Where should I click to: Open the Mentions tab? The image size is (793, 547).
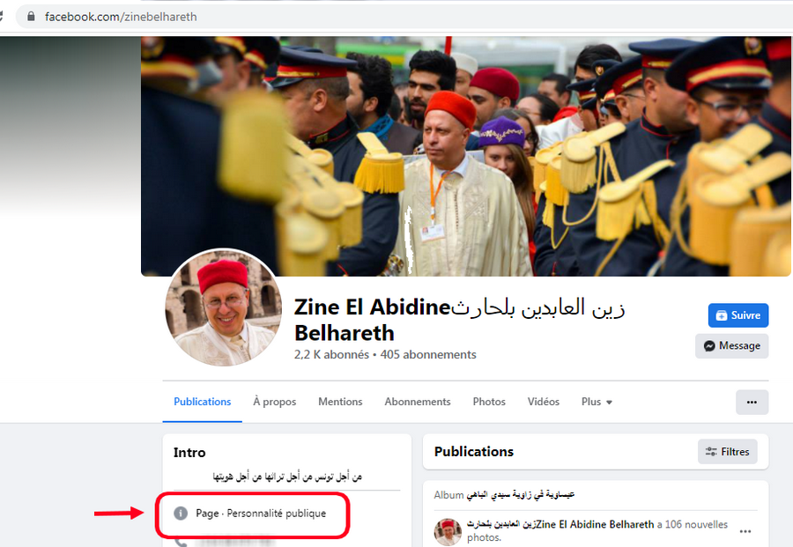click(340, 402)
